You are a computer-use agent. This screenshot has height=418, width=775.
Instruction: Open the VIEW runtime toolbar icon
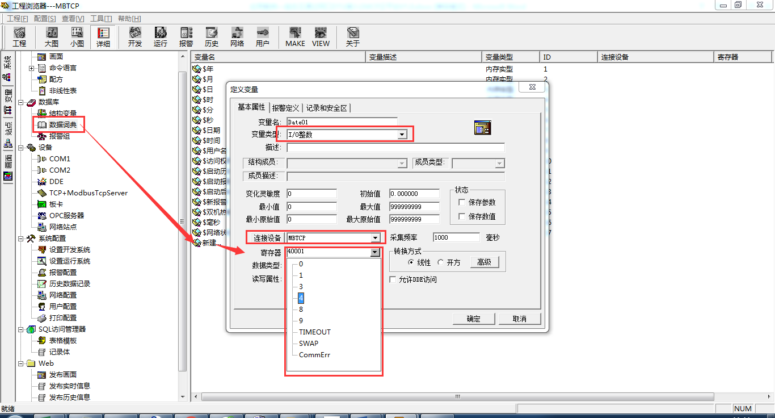(321, 36)
